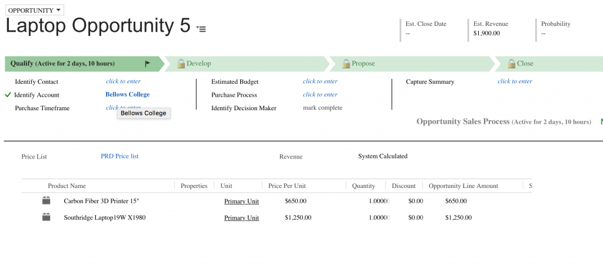Open the OPPORTUNITY form selector dropdown
Image resolution: width=603 pixels, height=264 pixels.
click(34, 11)
